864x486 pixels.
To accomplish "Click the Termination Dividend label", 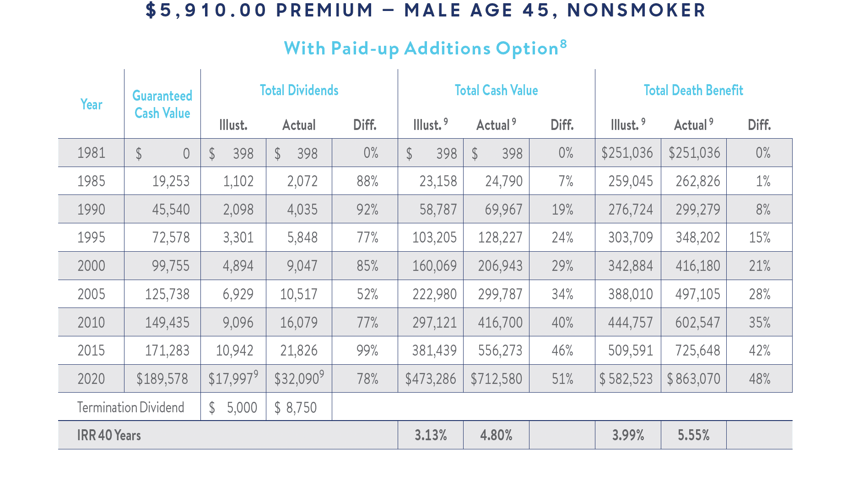I will [130, 407].
